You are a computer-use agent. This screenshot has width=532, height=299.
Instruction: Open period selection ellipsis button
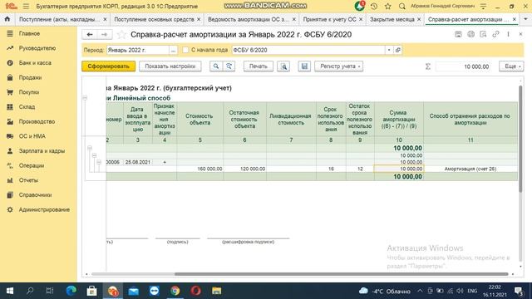173,50
